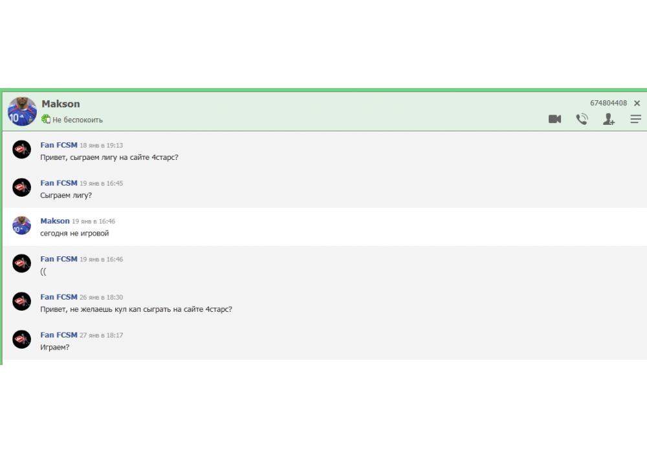Open Makson's name in the header

click(61, 104)
